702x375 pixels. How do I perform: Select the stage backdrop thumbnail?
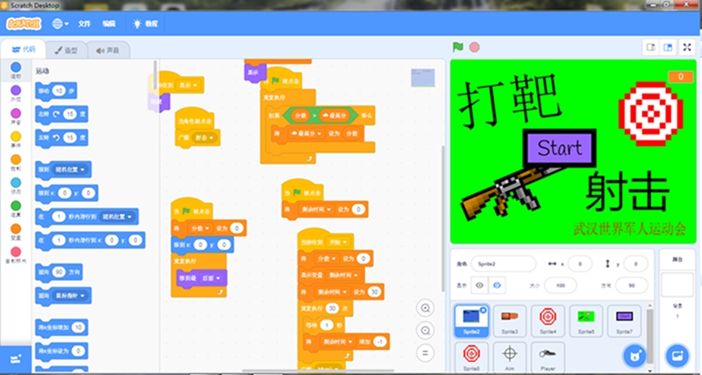(677, 285)
